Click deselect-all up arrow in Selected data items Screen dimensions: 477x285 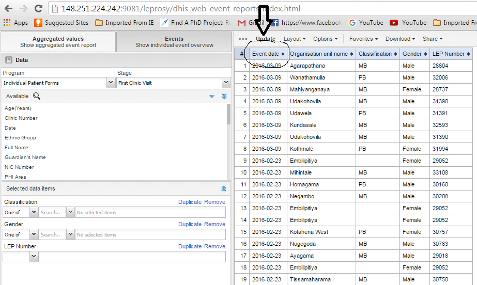pyautogui.click(x=224, y=188)
